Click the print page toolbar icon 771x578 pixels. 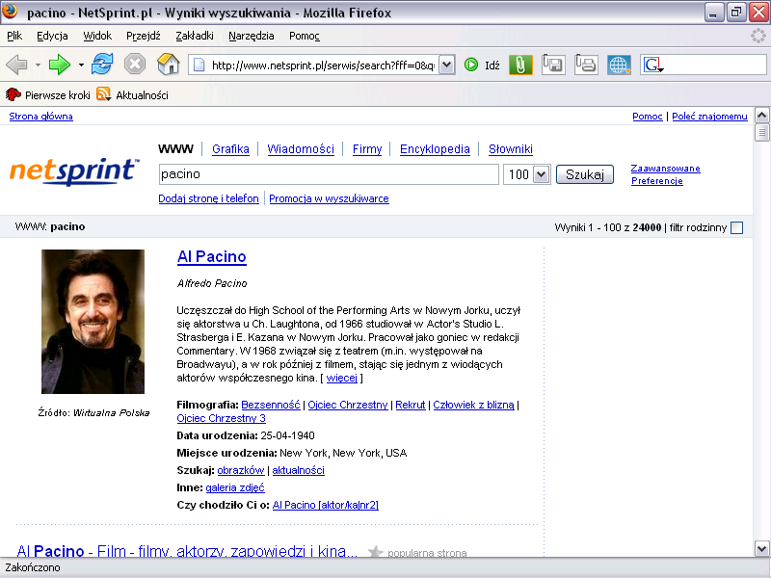point(586,65)
